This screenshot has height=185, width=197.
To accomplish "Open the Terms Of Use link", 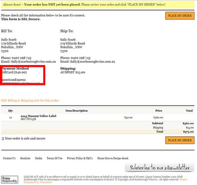I will pyautogui.click(x=55, y=158).
